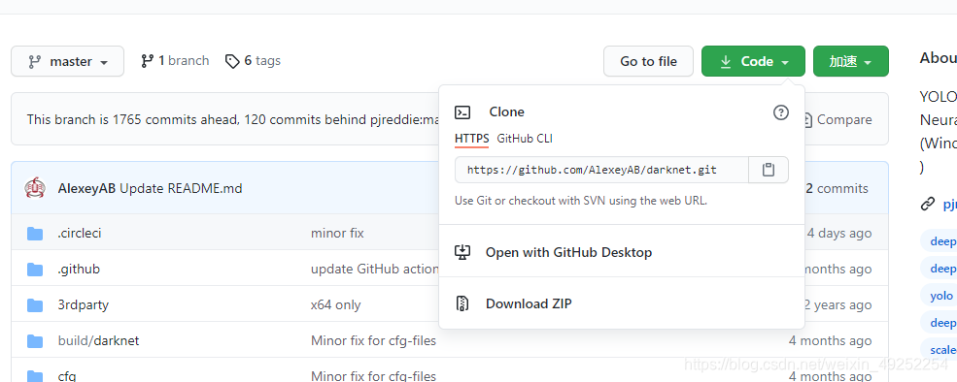The width and height of the screenshot is (957, 382).
Task: Click the branch icon next to 1 branch
Action: pos(147,61)
